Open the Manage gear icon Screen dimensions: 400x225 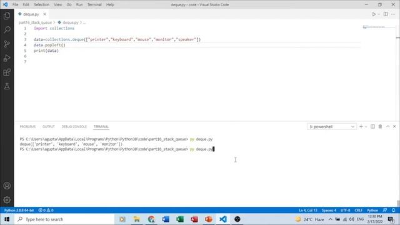coord(7,200)
